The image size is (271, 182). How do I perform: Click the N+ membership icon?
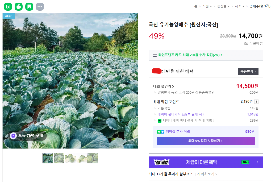(161, 132)
